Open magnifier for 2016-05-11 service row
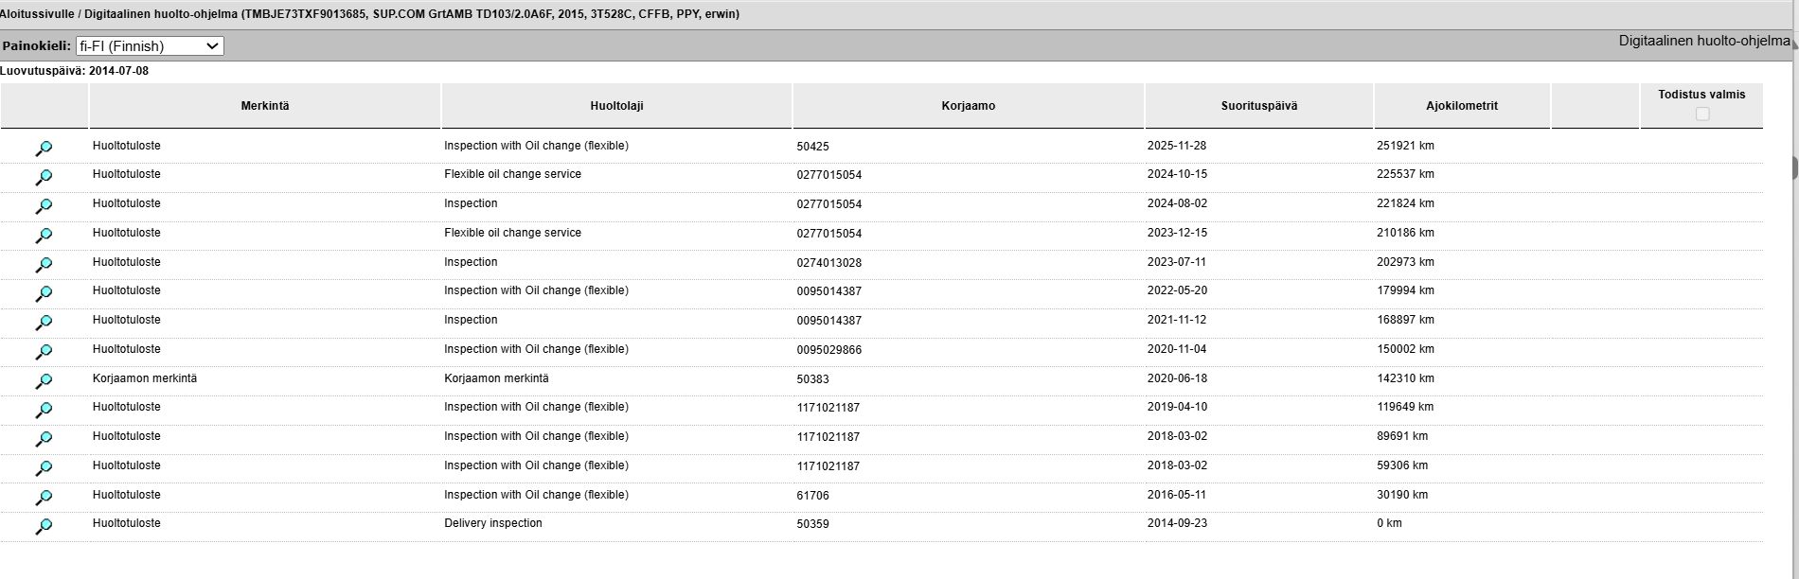The width and height of the screenshot is (1799, 579). click(x=44, y=498)
